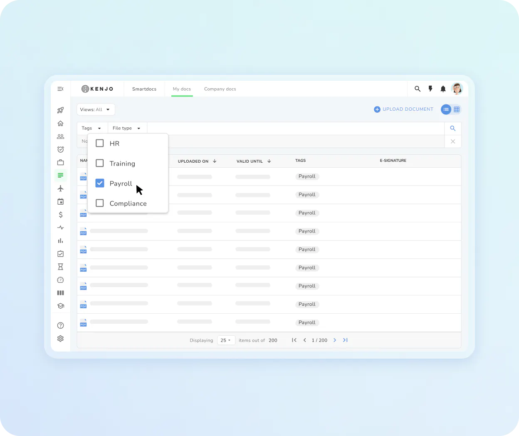Open the Views: All dropdown
519x436 pixels.
(96, 109)
